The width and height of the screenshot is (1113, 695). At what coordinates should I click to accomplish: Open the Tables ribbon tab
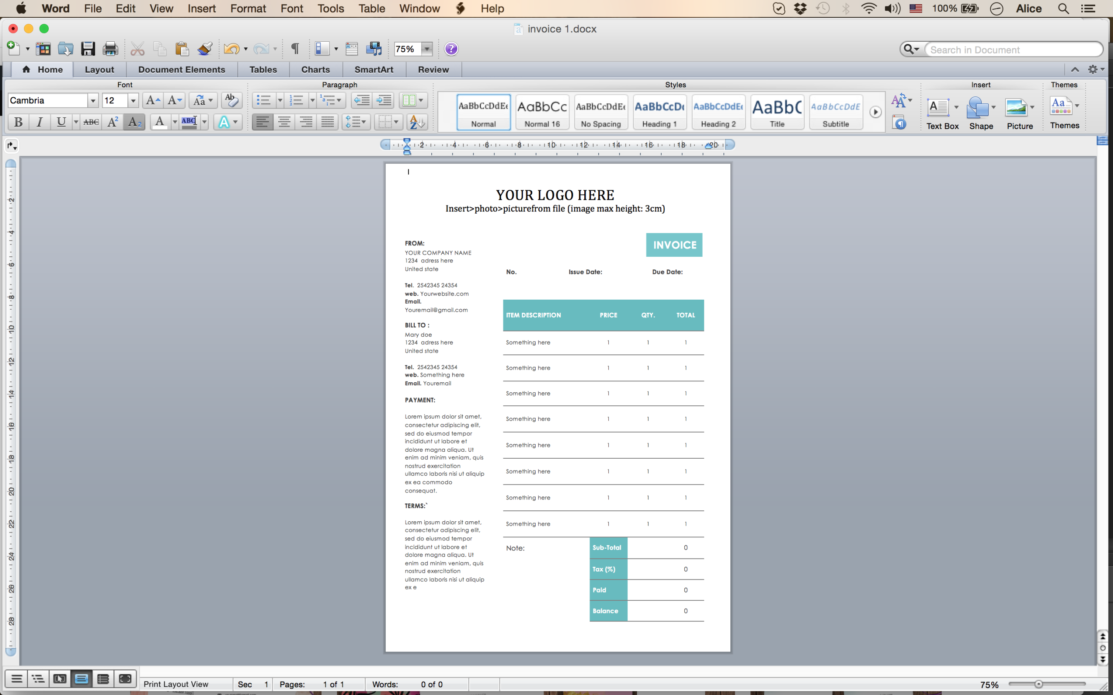pos(263,69)
